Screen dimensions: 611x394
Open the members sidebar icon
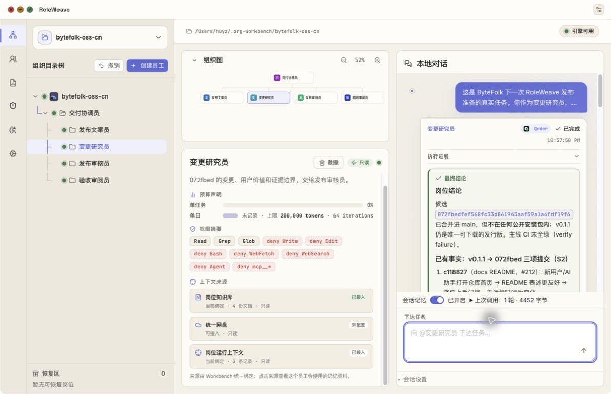(13, 59)
